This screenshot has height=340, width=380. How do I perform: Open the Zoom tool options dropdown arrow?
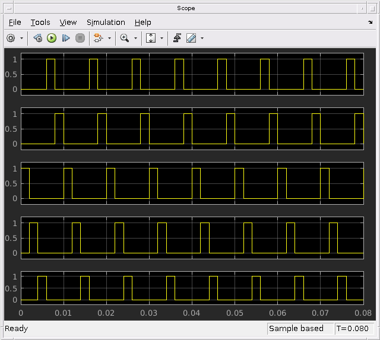pos(135,38)
